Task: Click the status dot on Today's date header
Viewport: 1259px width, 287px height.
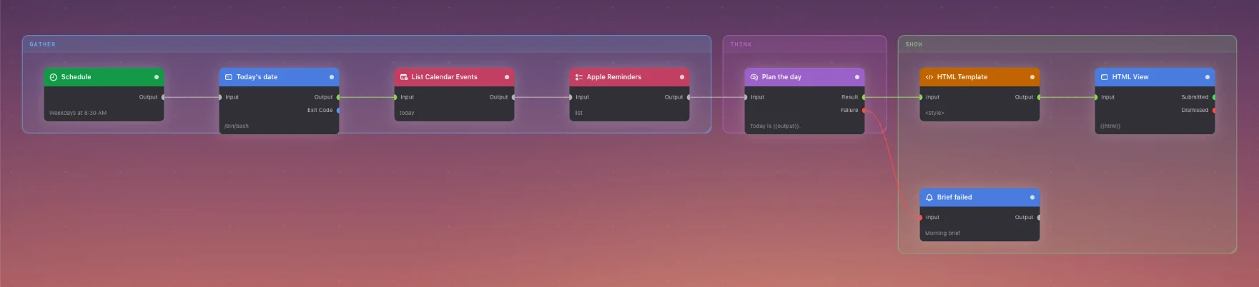Action: coord(332,77)
